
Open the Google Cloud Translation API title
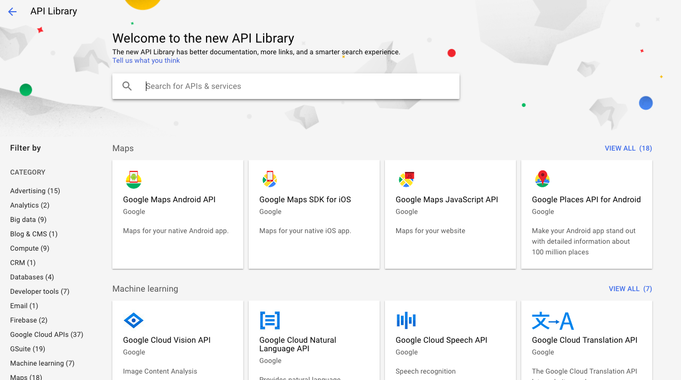[585, 340]
